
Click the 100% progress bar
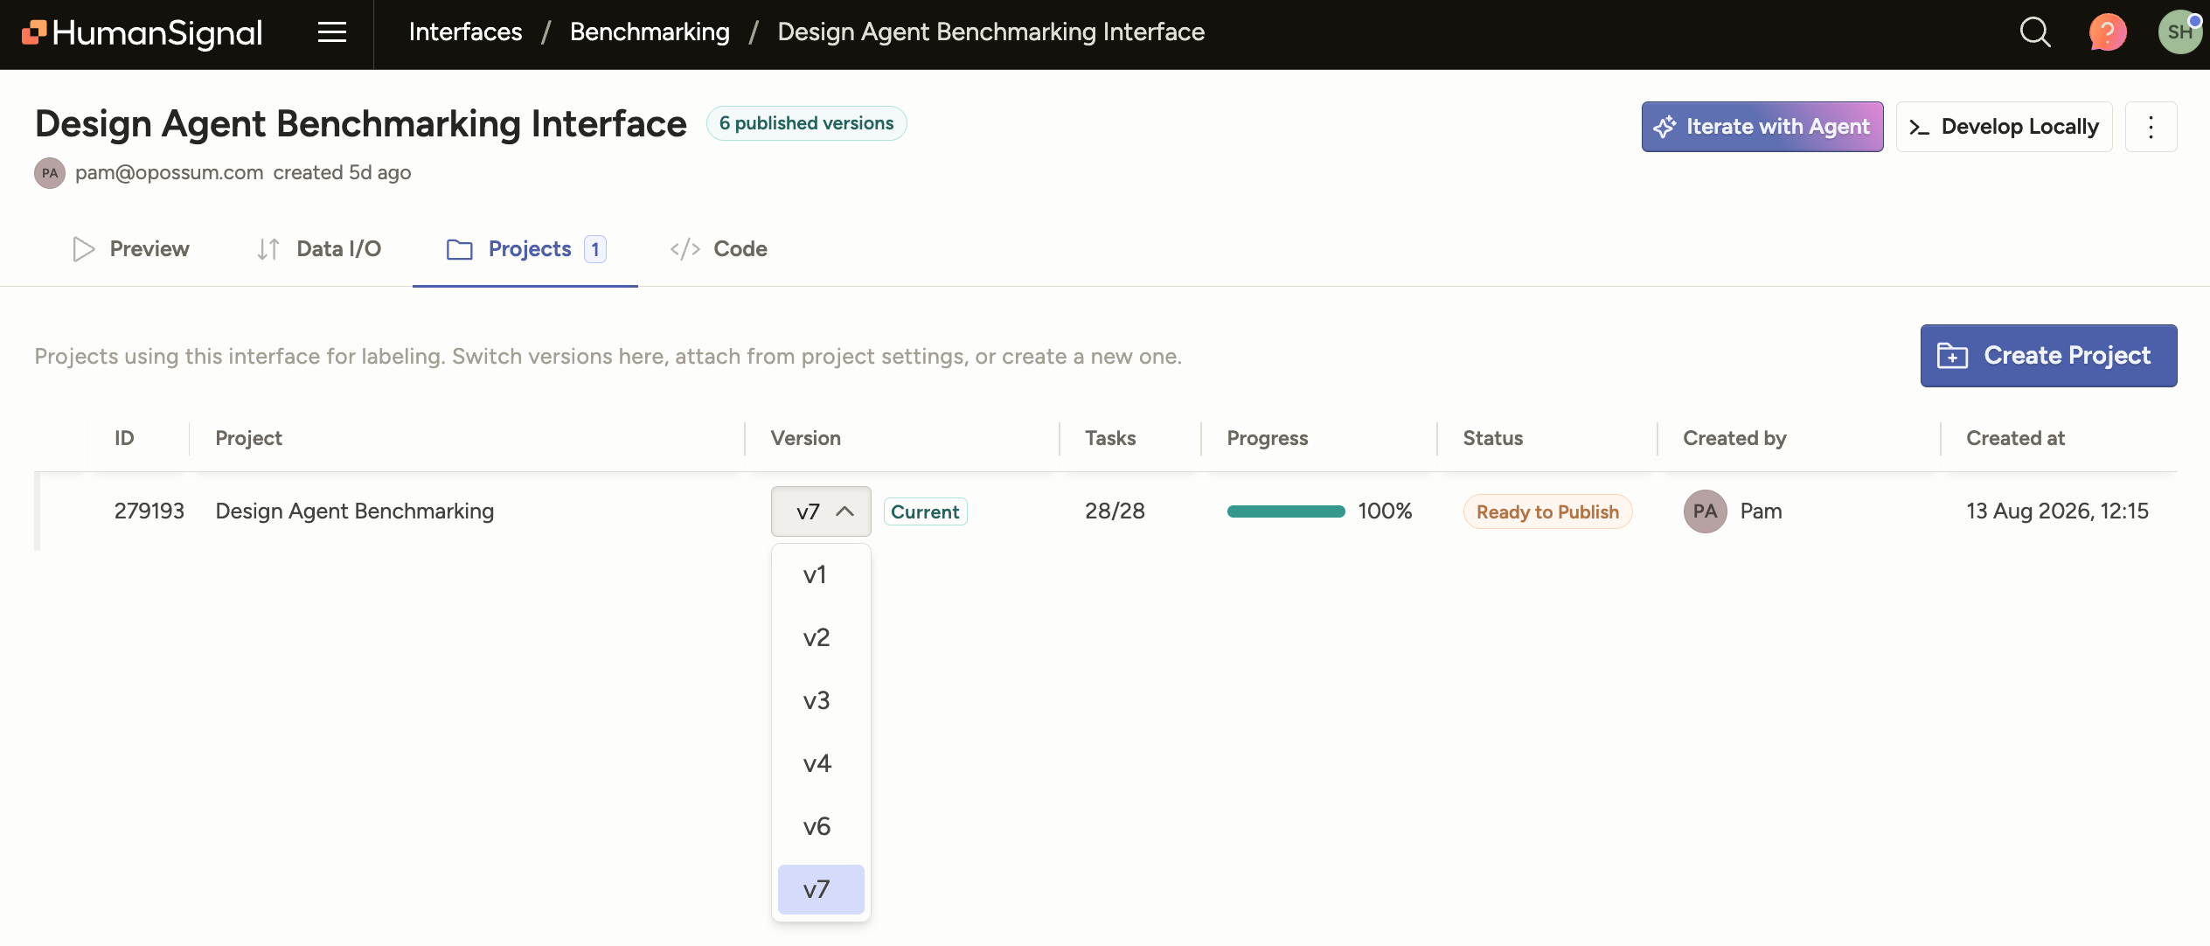click(1286, 511)
